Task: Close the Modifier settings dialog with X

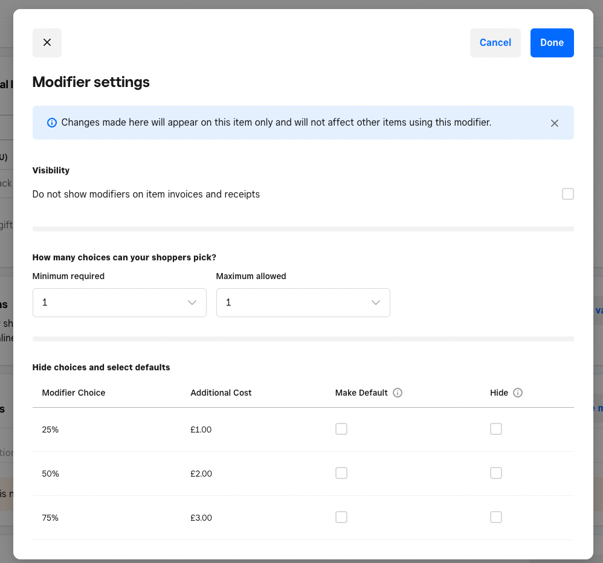Action: click(47, 43)
